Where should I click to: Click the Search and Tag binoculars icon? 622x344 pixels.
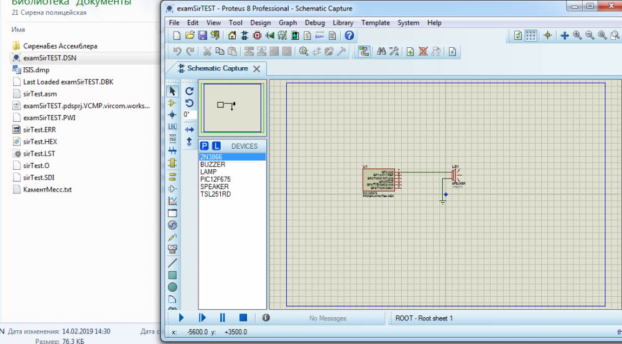pos(381,52)
